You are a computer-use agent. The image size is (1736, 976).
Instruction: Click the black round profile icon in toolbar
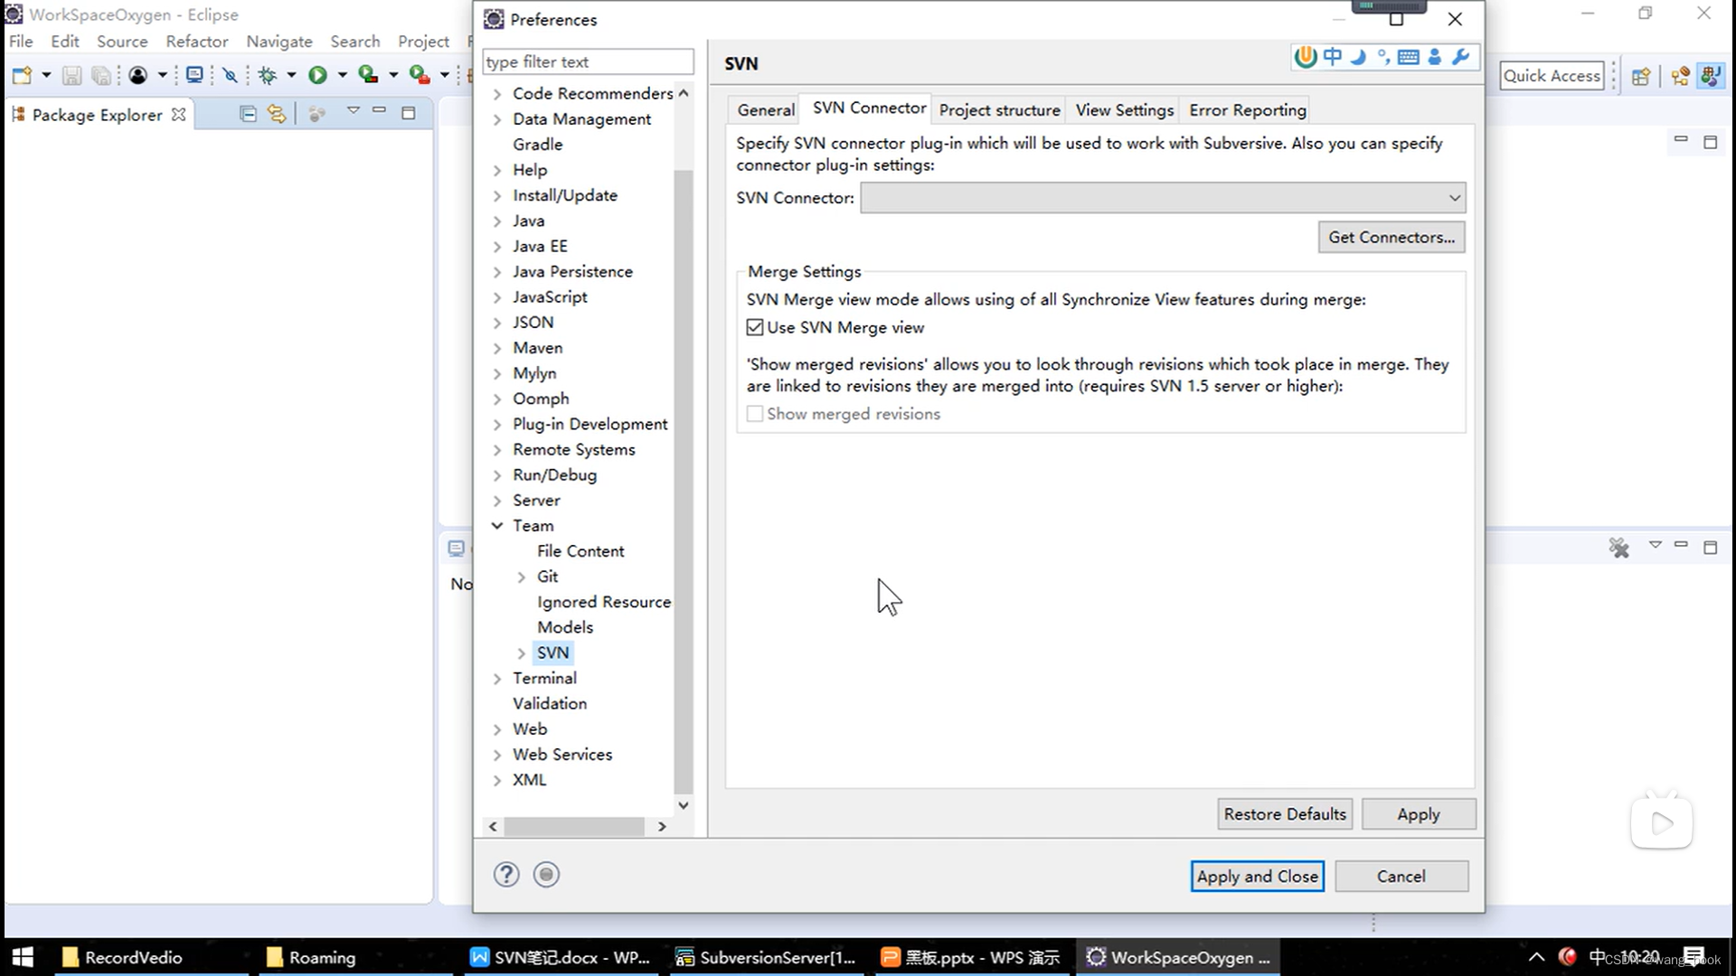pos(137,75)
